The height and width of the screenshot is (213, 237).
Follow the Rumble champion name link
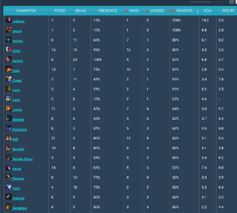[x=18, y=149]
